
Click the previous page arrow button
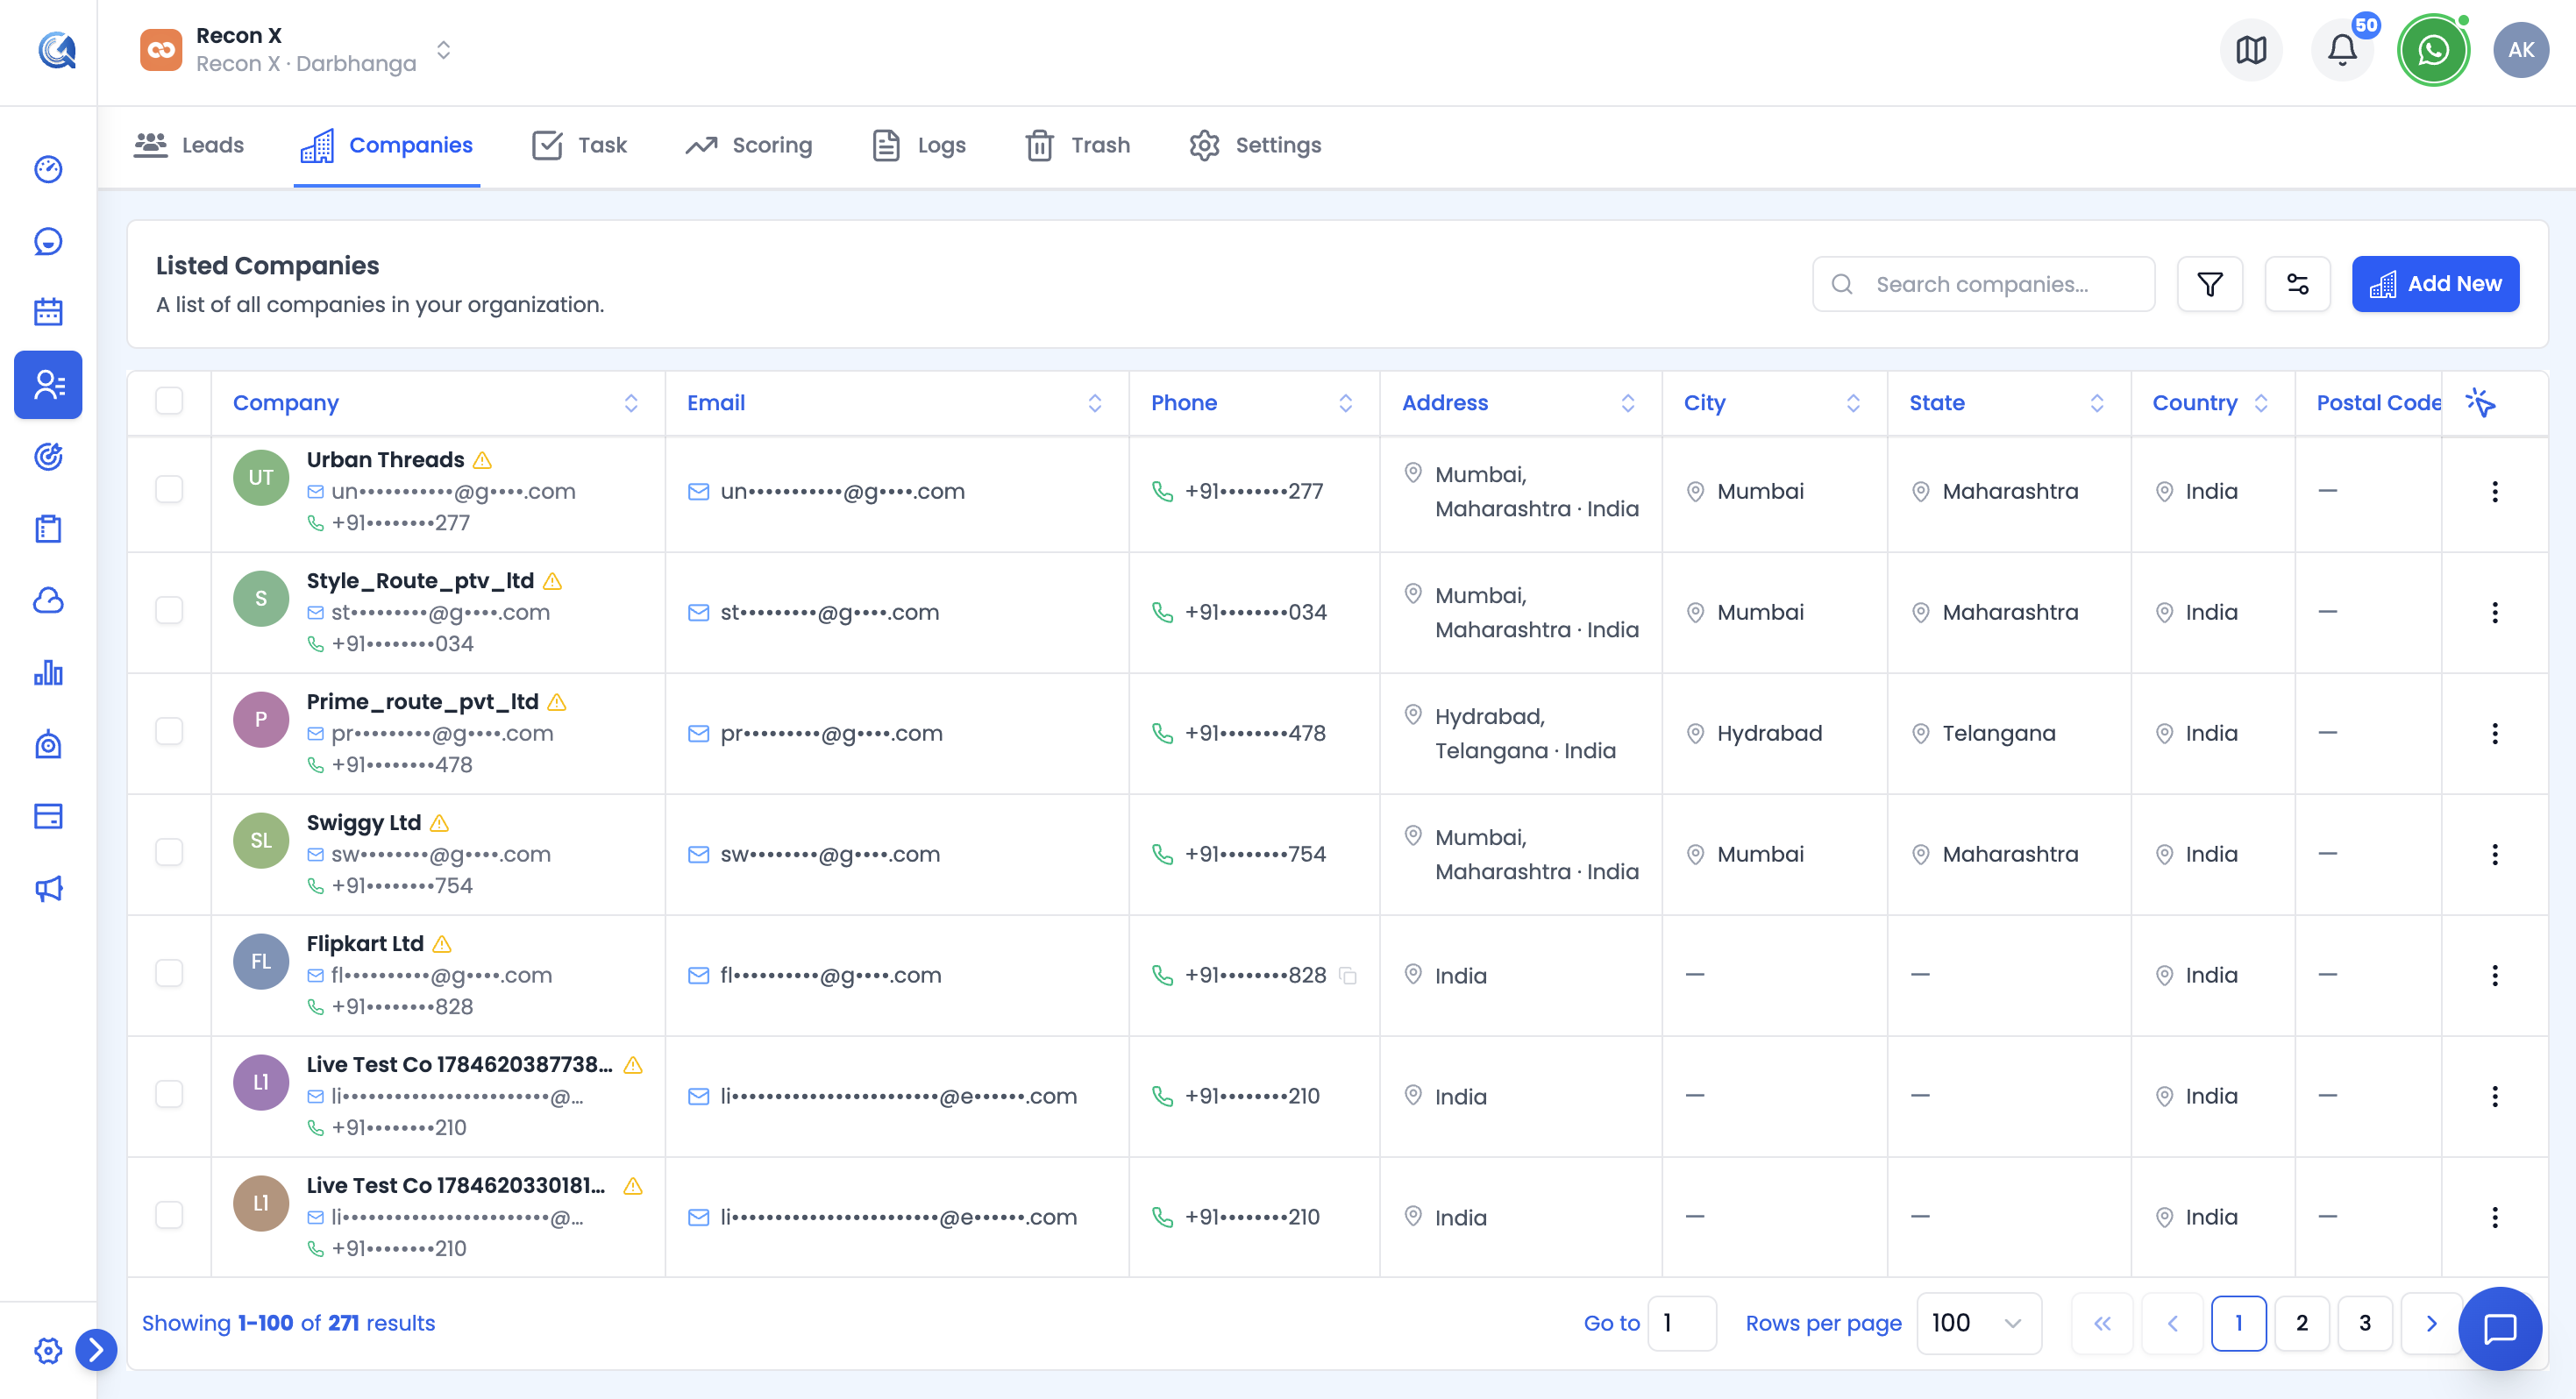click(x=2172, y=1324)
